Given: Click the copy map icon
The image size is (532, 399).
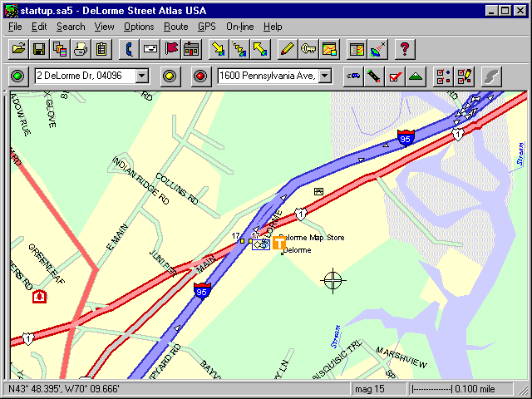Looking at the screenshot, I should coord(60,50).
